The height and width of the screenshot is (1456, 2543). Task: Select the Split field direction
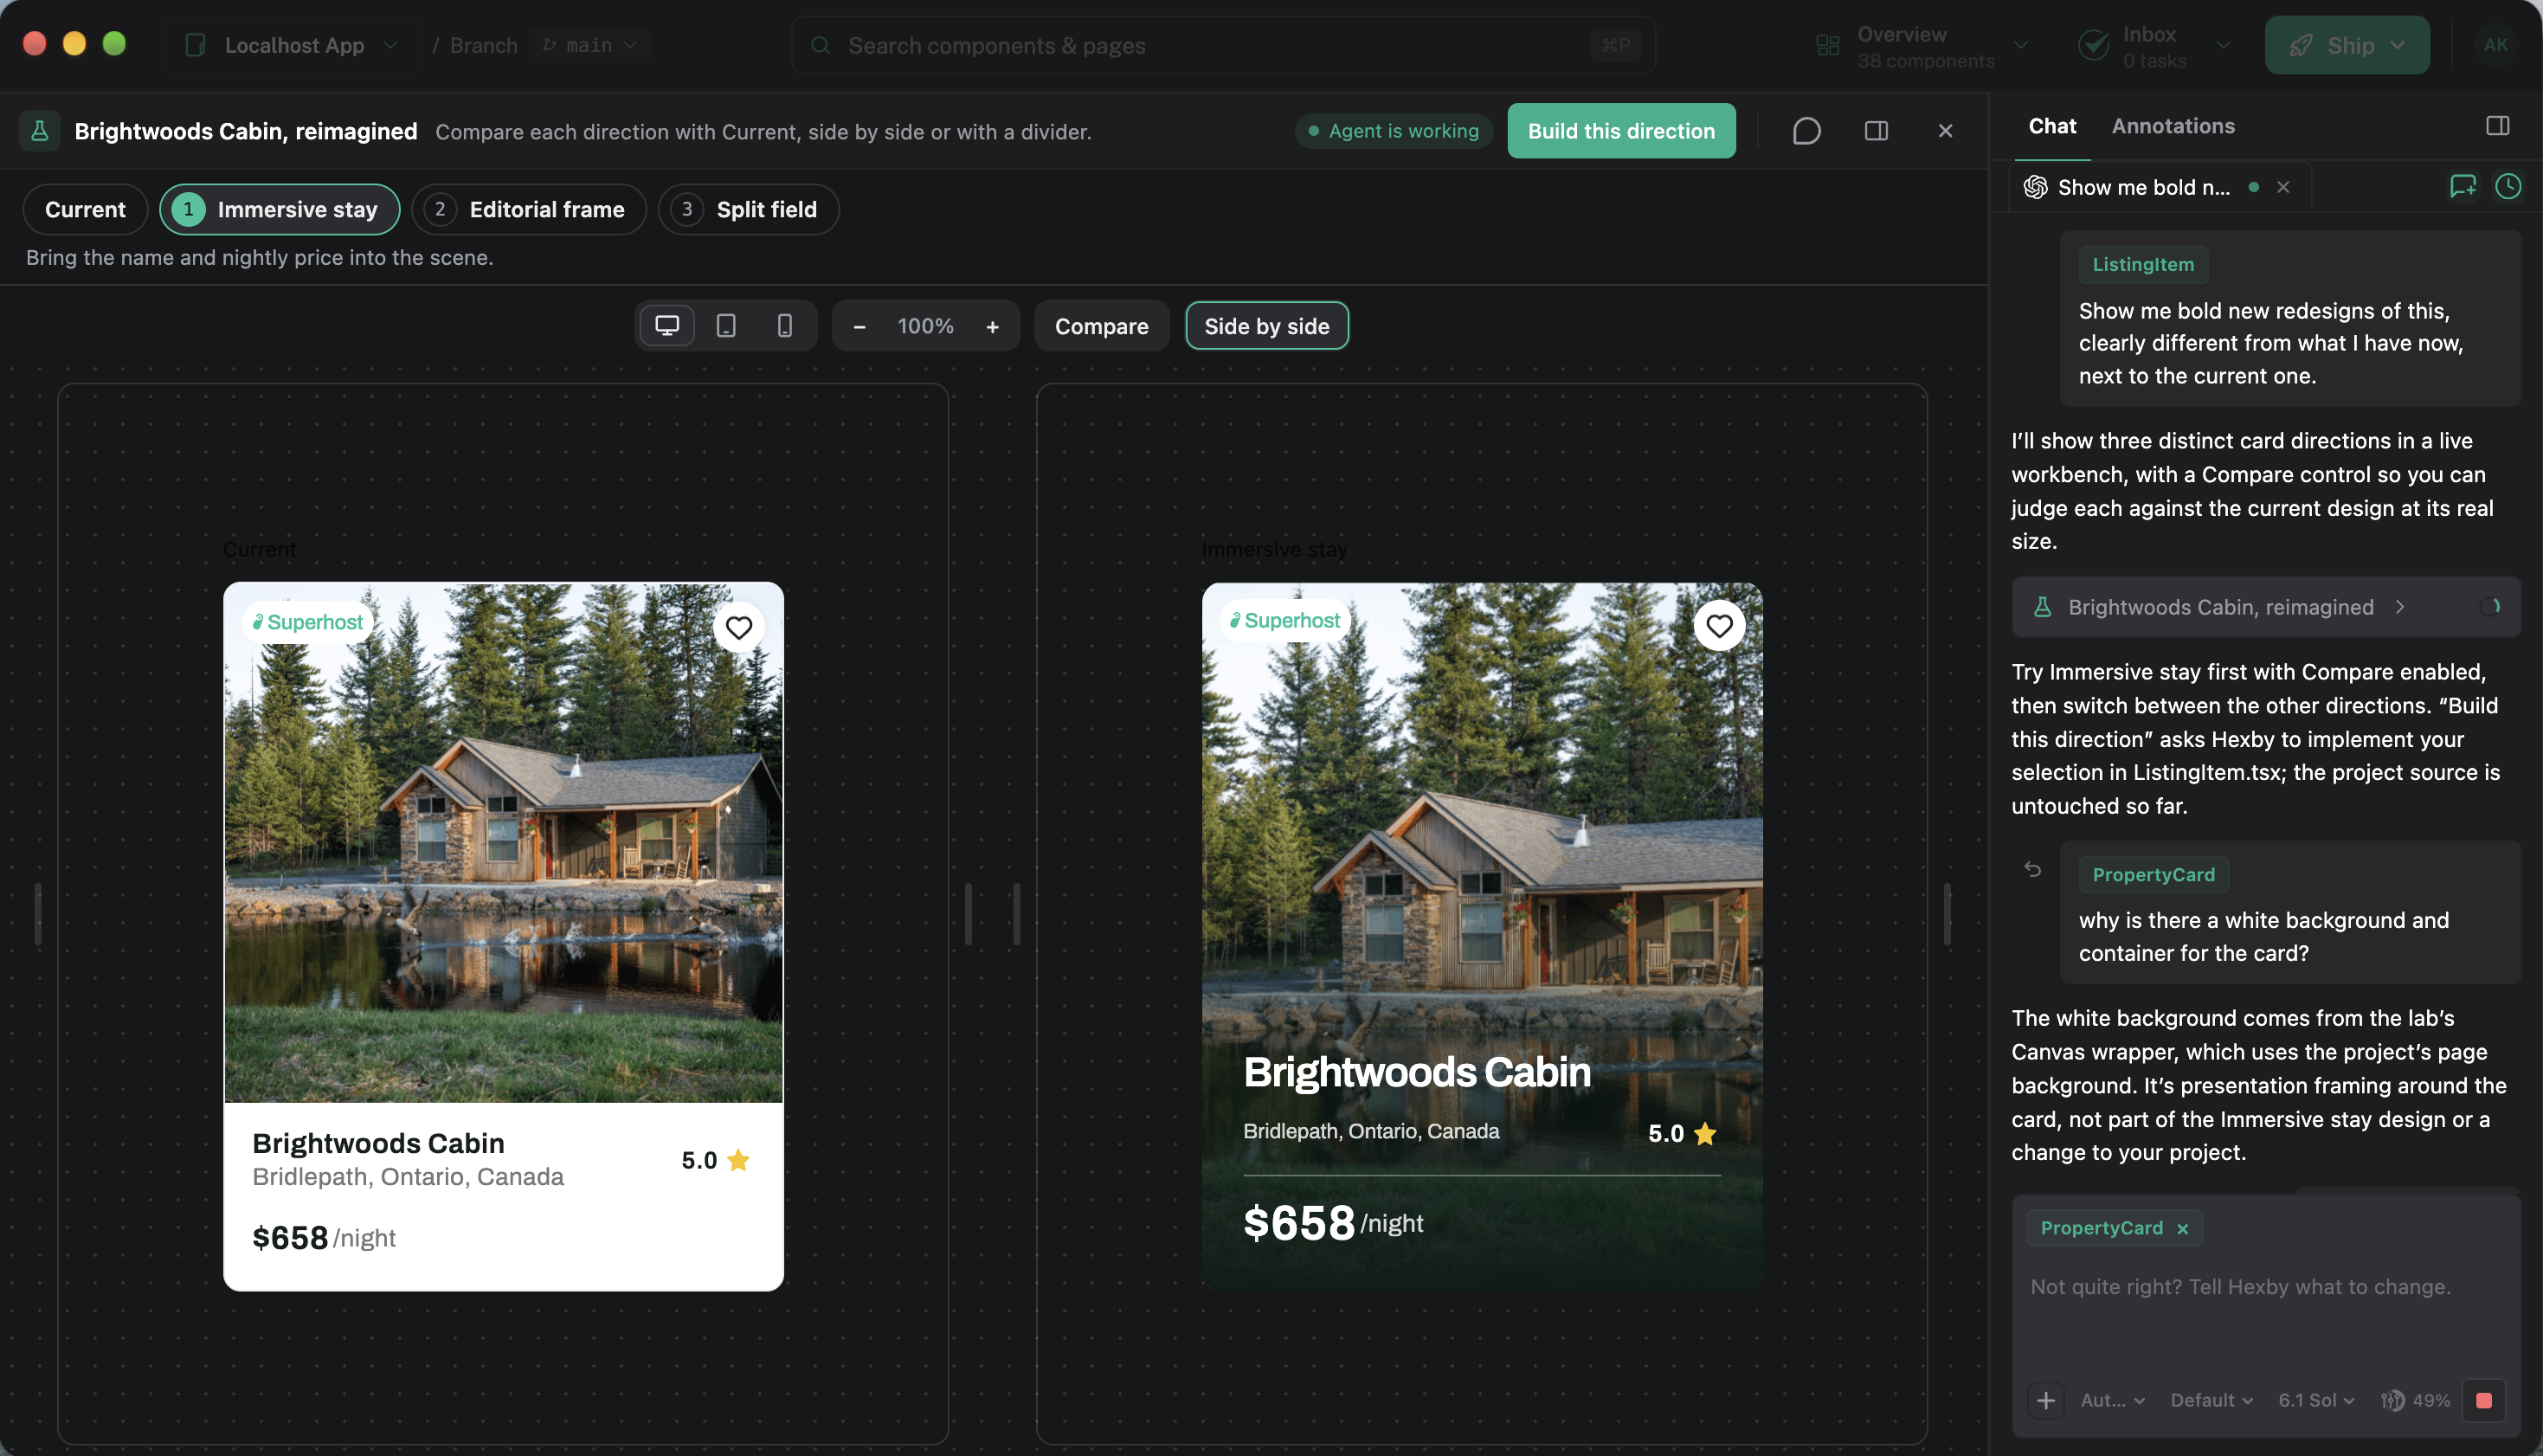(749, 209)
